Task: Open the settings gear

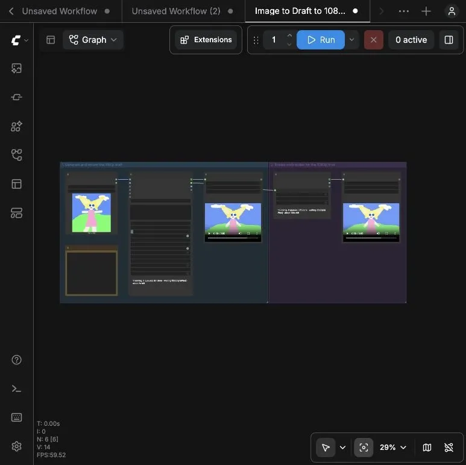Action: click(x=17, y=446)
